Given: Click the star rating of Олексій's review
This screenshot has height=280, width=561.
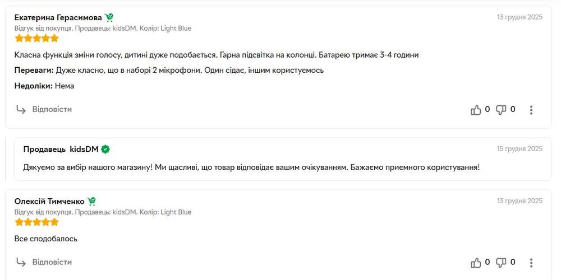Looking at the screenshot, I should [x=36, y=222].
